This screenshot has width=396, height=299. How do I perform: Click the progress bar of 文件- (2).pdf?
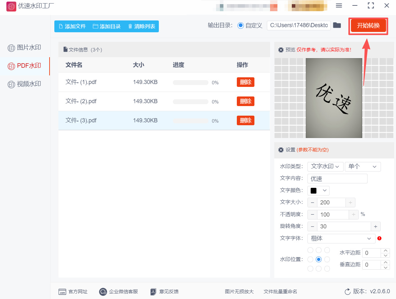[190, 102]
